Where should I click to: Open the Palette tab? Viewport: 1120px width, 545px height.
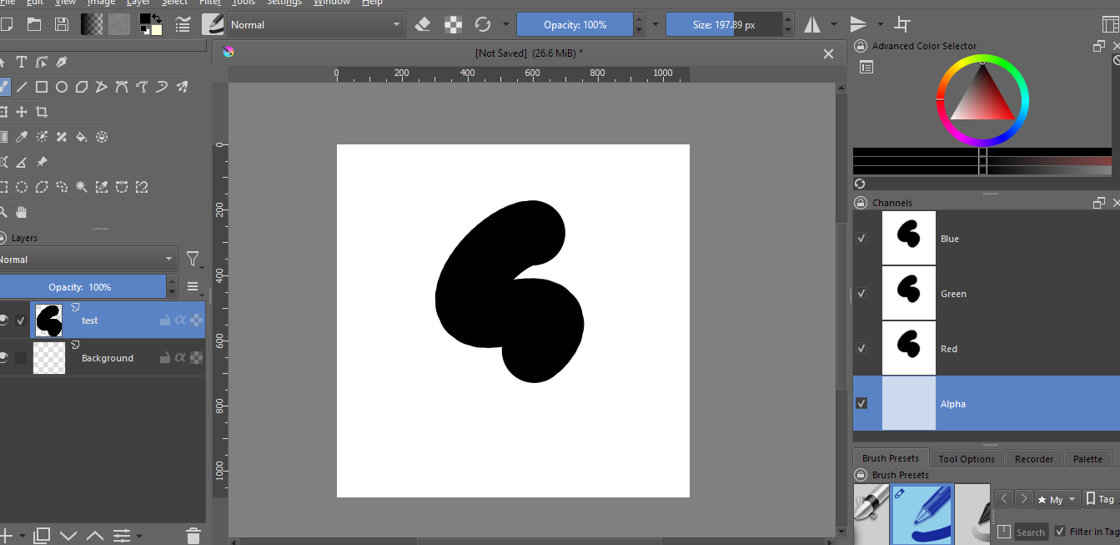pos(1087,459)
